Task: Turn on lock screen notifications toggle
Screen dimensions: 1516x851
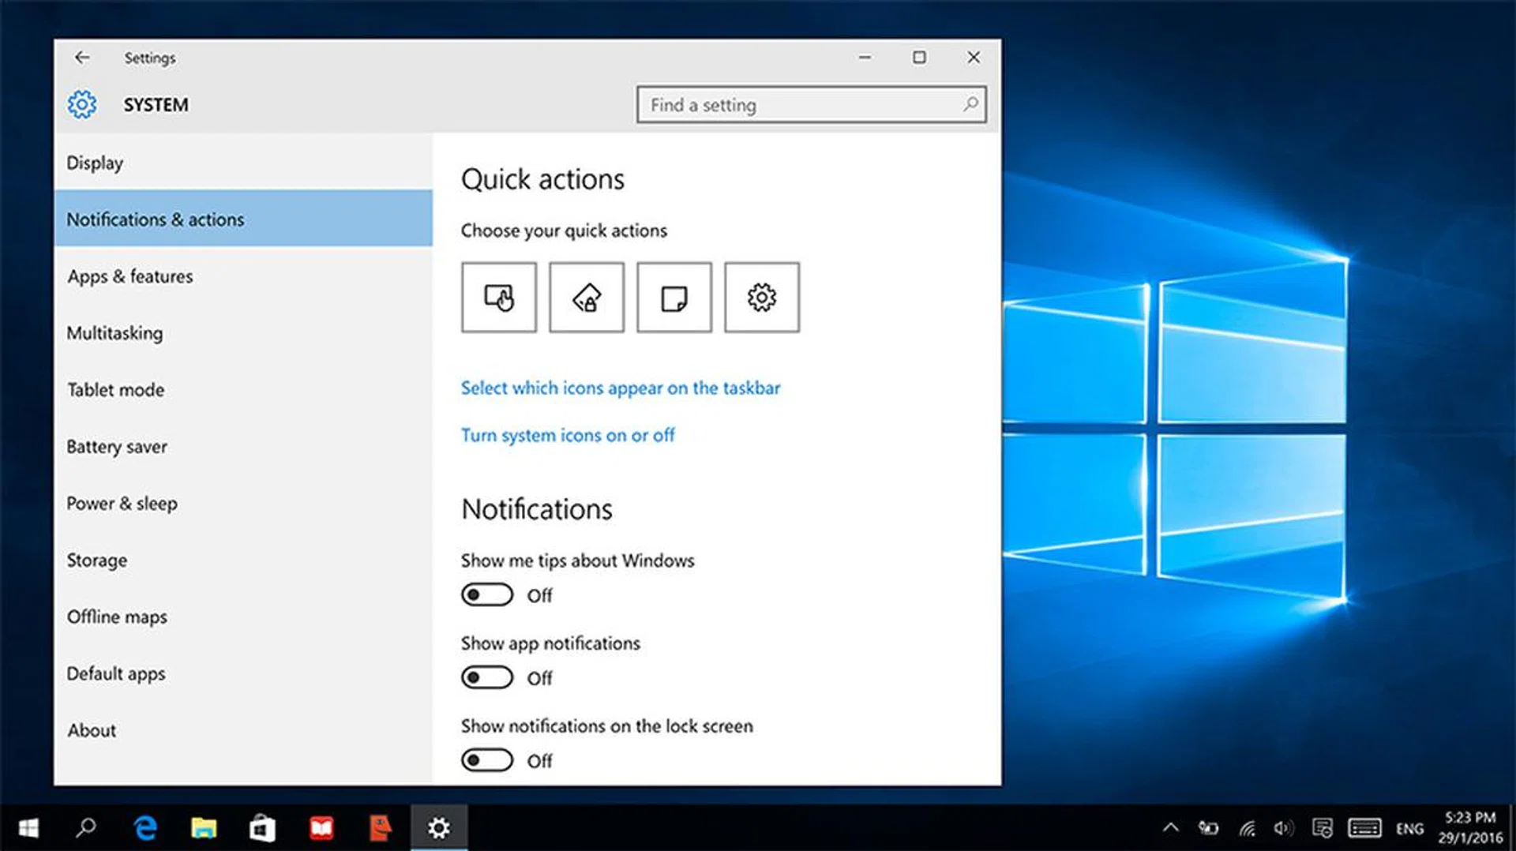Action: pyautogui.click(x=487, y=761)
